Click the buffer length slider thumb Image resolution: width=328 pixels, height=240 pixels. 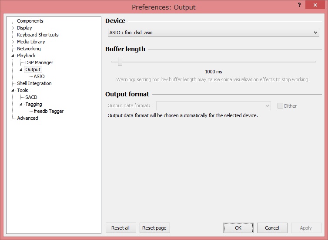coord(120,61)
